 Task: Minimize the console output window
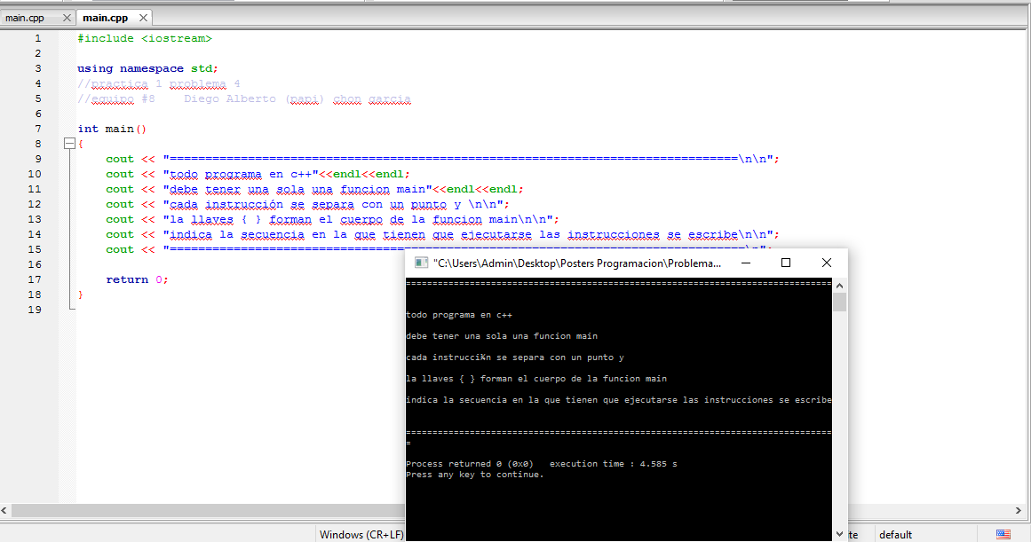coord(746,263)
